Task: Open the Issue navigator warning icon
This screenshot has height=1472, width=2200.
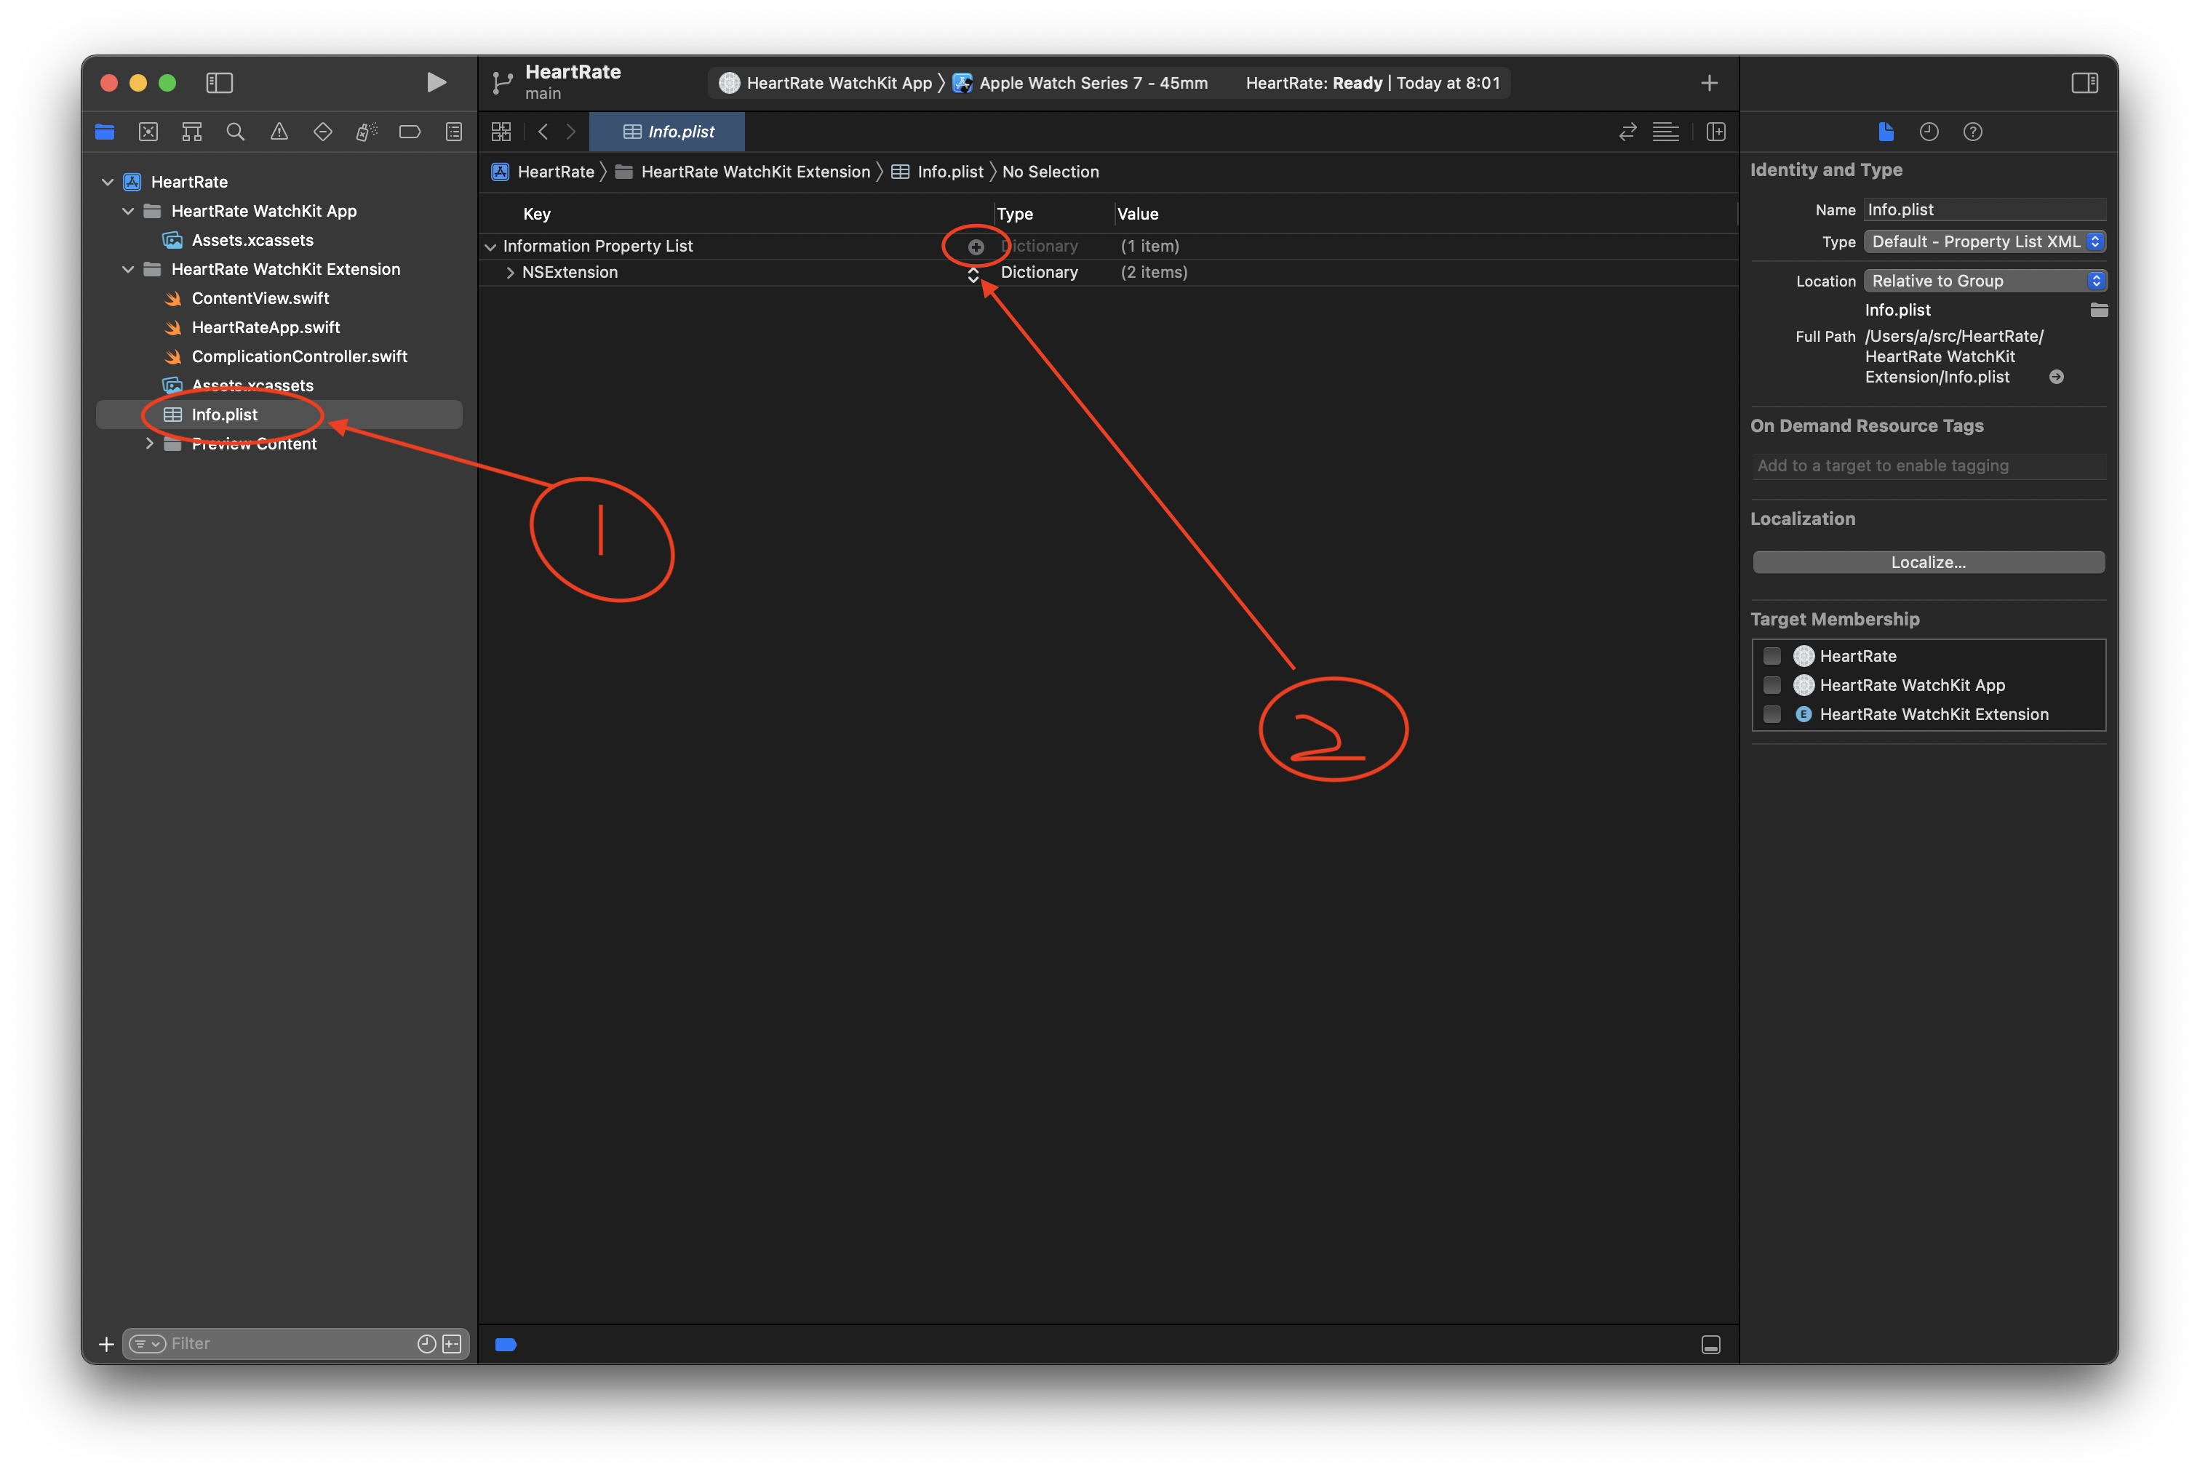Action: pyautogui.click(x=279, y=132)
